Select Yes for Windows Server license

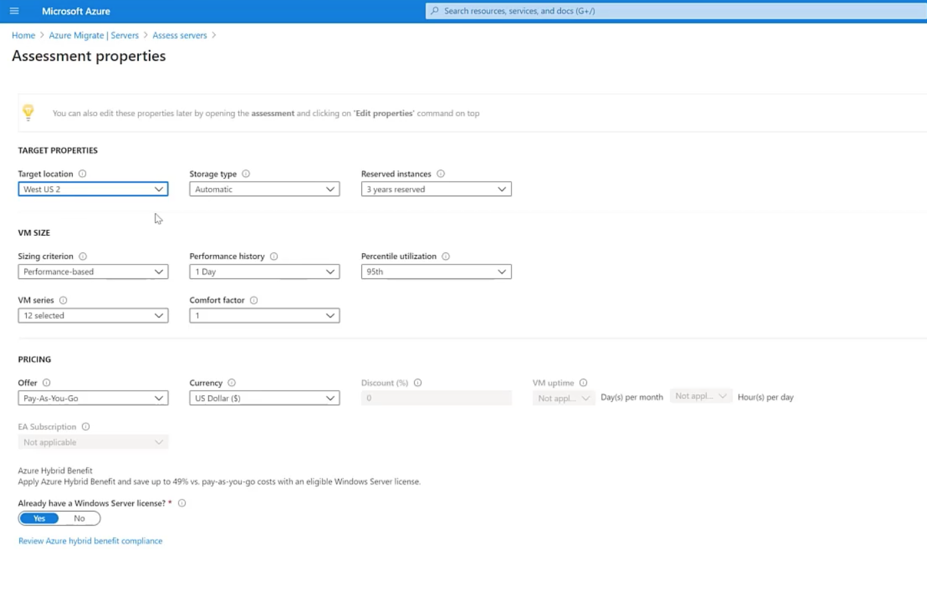click(39, 518)
